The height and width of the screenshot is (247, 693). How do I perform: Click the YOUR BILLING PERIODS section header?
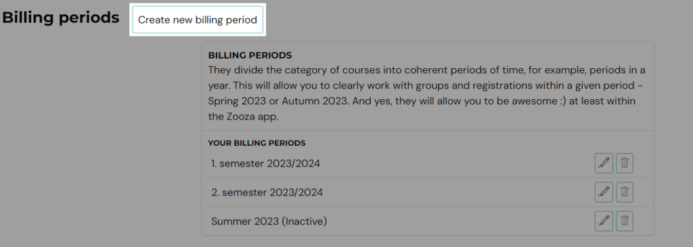(x=256, y=143)
